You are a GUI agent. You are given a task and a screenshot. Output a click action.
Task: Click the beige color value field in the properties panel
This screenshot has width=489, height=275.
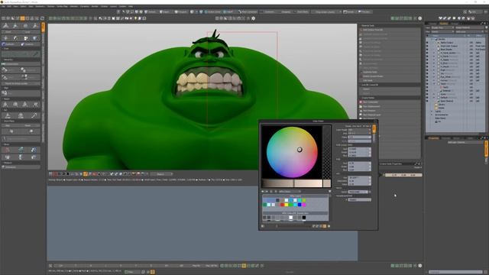coord(403,175)
